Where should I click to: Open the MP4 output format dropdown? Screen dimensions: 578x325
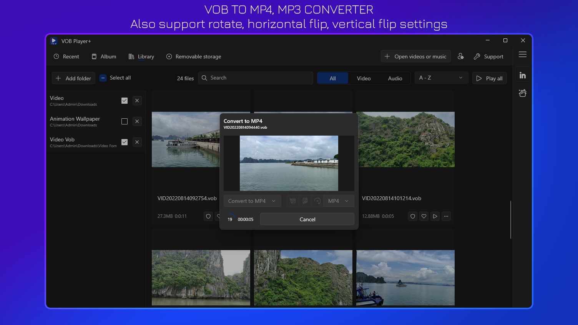[x=339, y=201]
